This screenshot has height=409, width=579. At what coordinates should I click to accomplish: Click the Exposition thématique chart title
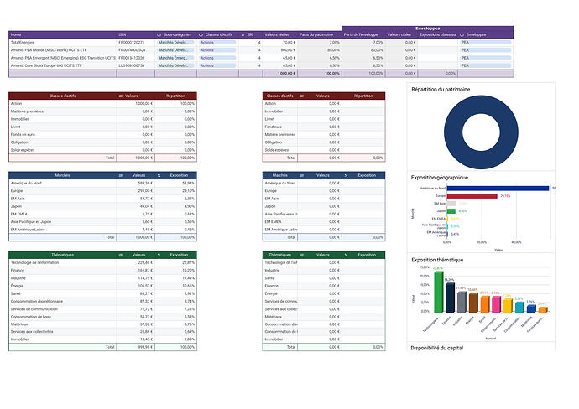coord(437,260)
